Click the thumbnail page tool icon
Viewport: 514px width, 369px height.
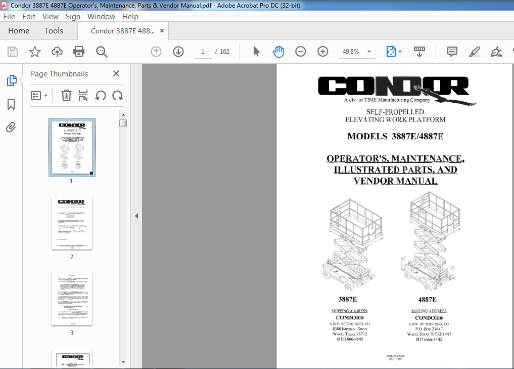(x=83, y=96)
